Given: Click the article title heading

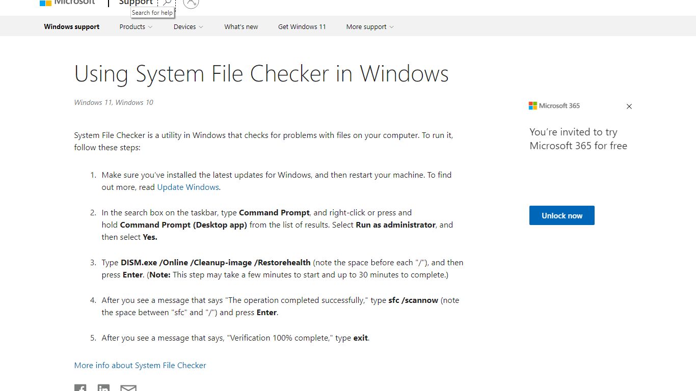Looking at the screenshot, I should pyautogui.click(x=261, y=74).
